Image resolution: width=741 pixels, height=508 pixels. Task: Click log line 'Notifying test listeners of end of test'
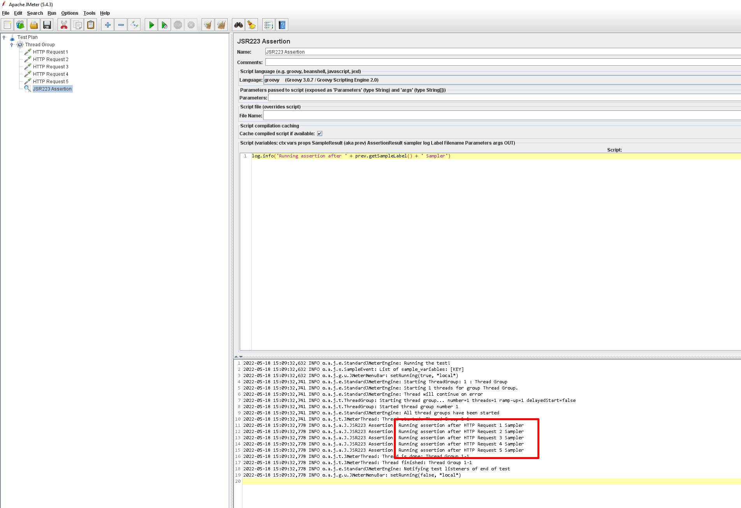click(x=376, y=469)
